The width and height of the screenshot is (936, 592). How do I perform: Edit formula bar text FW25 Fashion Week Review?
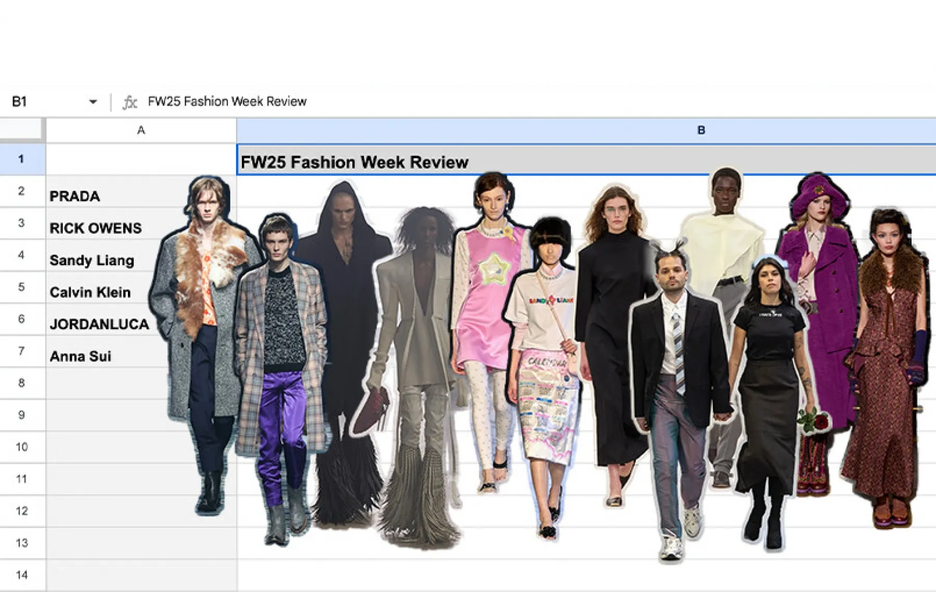[227, 101]
